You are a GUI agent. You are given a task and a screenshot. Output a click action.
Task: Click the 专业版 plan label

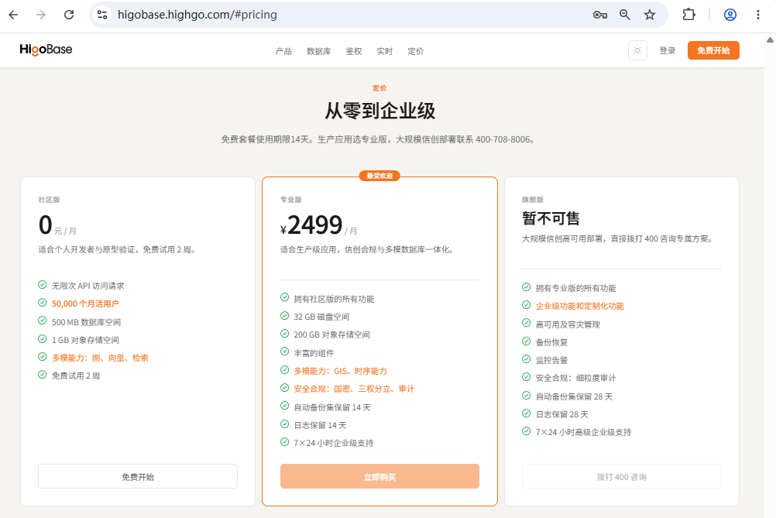[x=291, y=200]
